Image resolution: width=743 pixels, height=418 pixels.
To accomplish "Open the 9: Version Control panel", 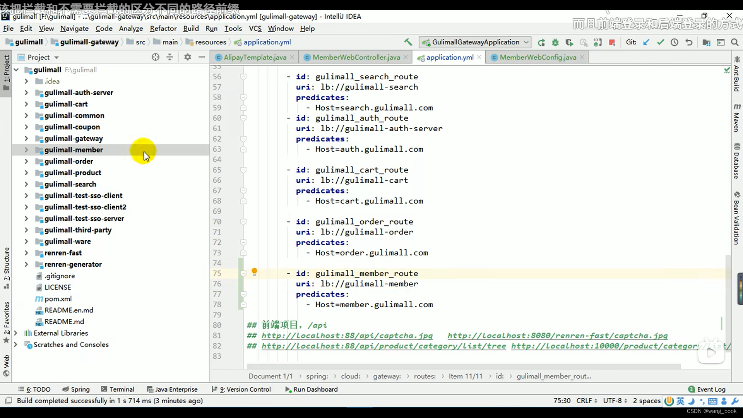I will click(241, 389).
